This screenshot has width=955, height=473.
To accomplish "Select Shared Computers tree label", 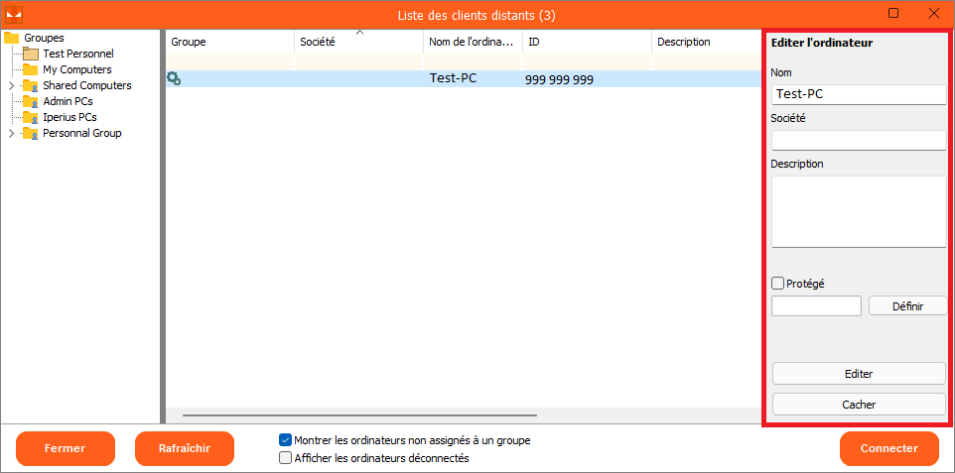I will click(x=87, y=86).
